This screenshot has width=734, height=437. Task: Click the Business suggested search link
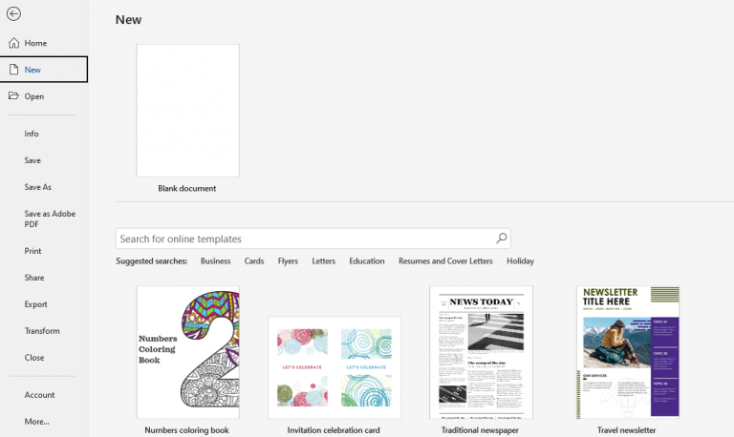tap(215, 261)
